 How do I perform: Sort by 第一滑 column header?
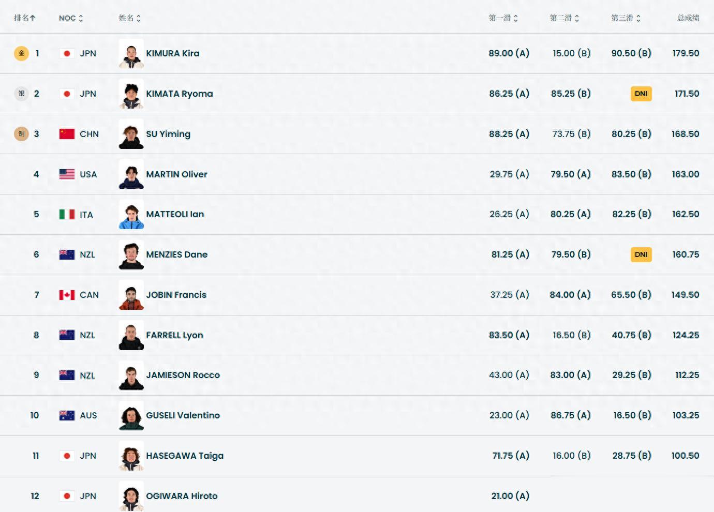[503, 18]
